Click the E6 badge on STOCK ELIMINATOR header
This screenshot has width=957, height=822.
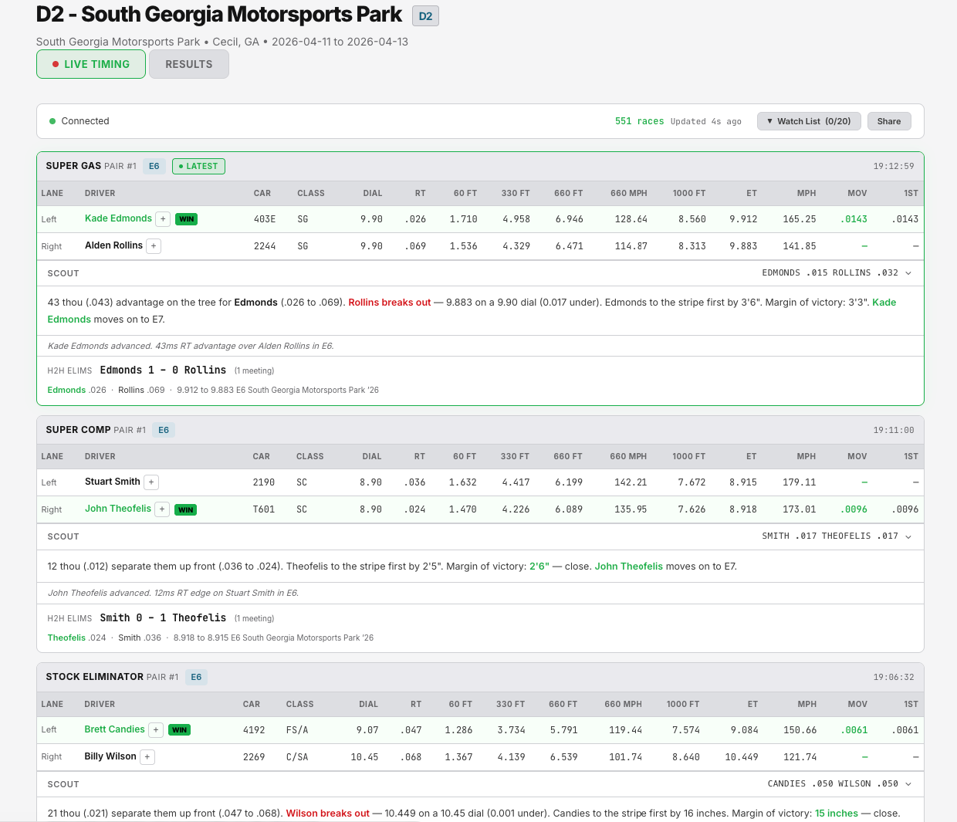[196, 677]
